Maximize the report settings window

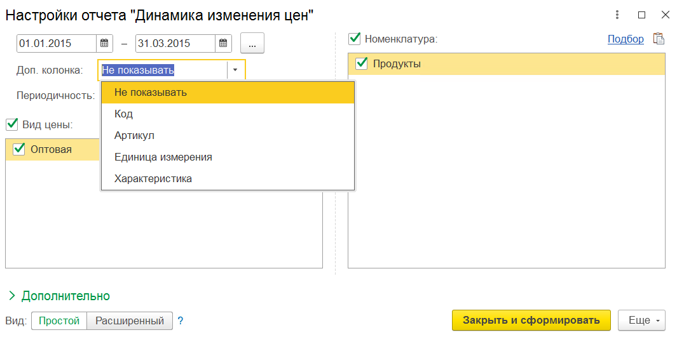coord(641,15)
